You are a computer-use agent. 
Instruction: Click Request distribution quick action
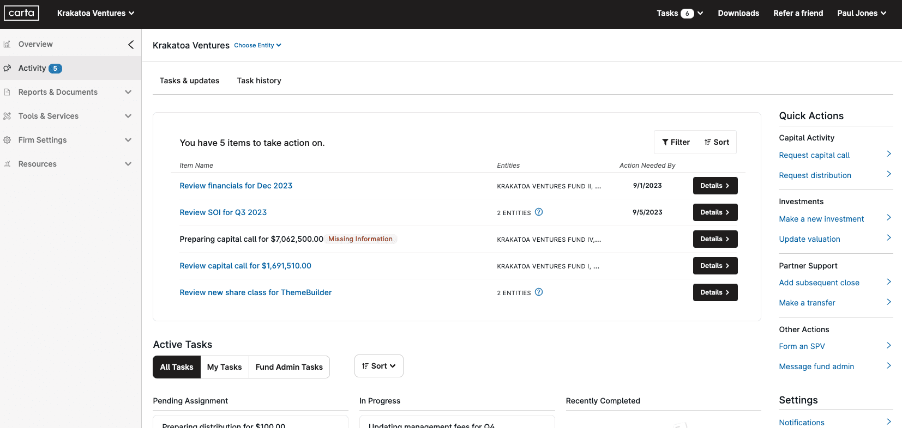click(x=815, y=175)
